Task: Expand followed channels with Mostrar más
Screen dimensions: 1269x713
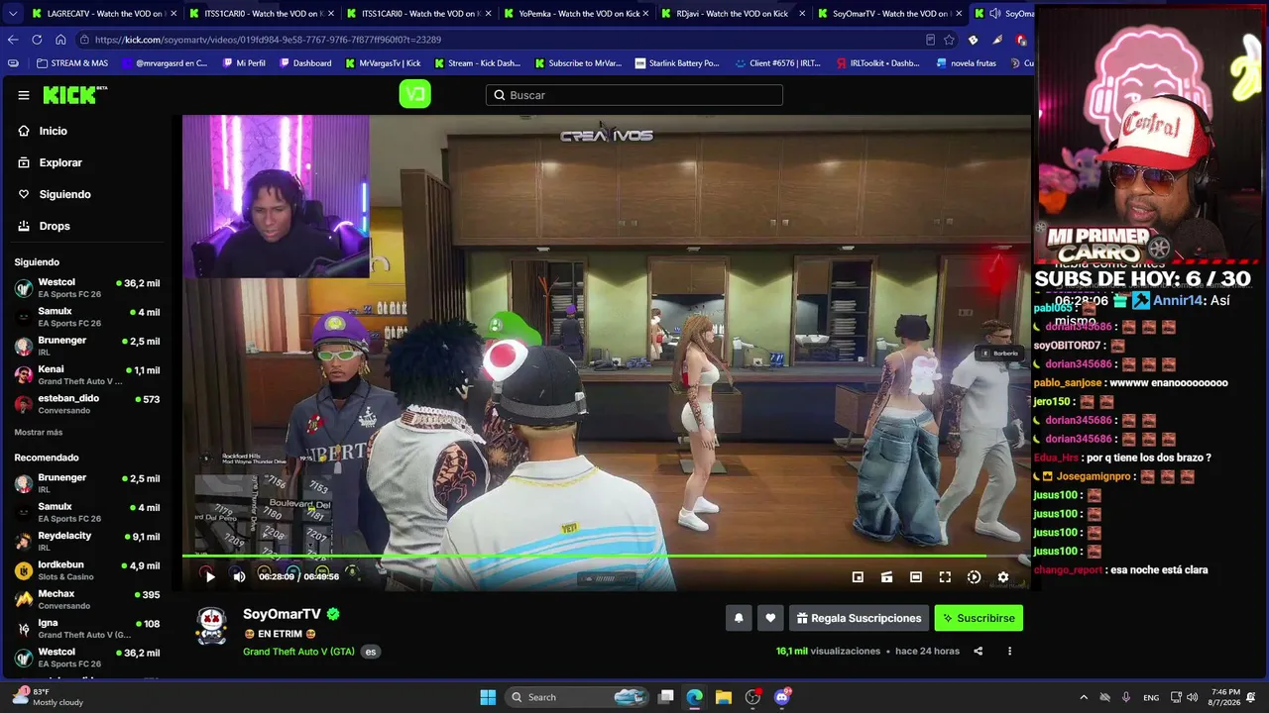Action: tap(39, 433)
